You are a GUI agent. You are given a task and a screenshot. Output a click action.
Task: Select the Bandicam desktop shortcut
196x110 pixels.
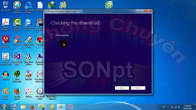40,41
